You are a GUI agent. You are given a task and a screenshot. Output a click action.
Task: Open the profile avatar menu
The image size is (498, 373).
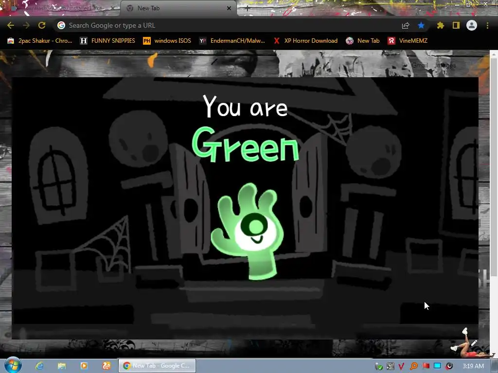[x=472, y=25]
